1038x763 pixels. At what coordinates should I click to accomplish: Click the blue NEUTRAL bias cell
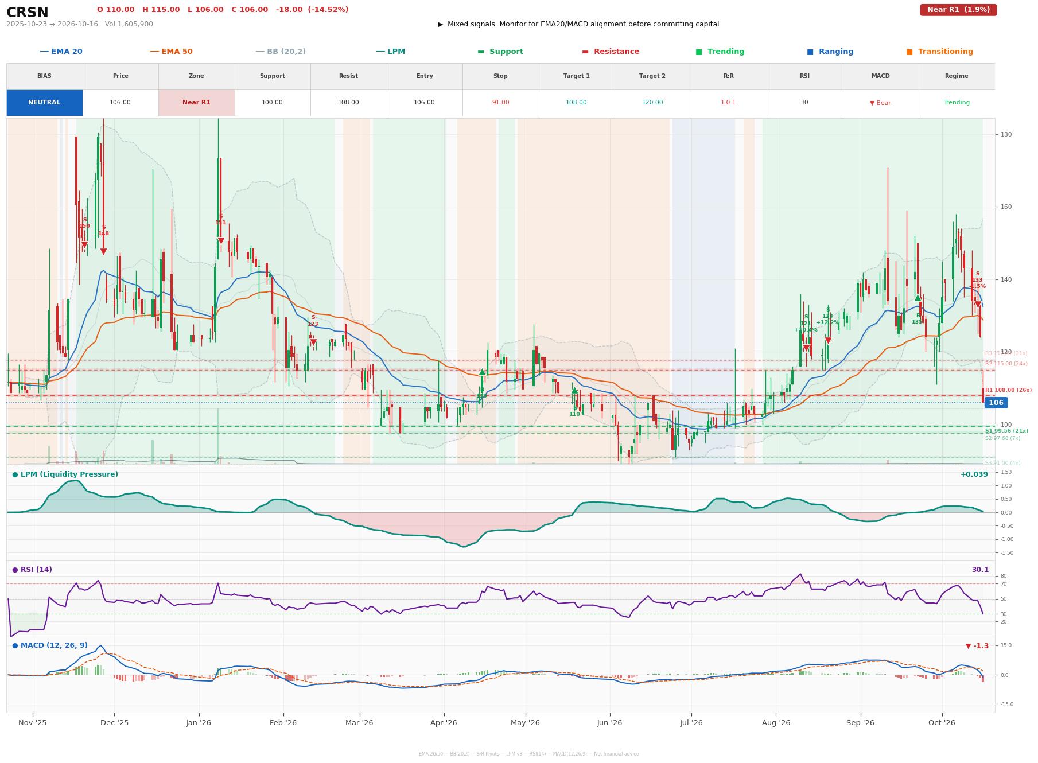pos(44,103)
